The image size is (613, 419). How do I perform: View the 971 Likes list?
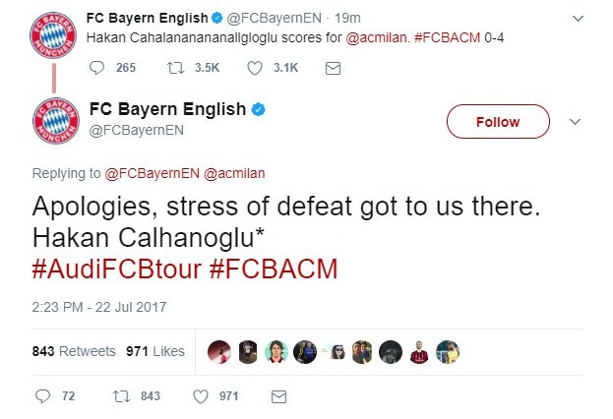tap(155, 351)
